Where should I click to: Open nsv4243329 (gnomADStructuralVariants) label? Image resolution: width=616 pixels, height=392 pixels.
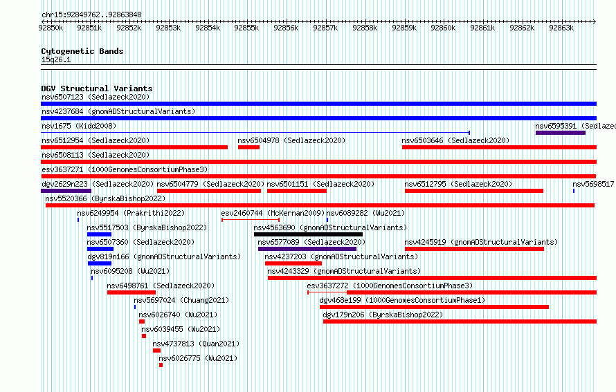pos(344,271)
